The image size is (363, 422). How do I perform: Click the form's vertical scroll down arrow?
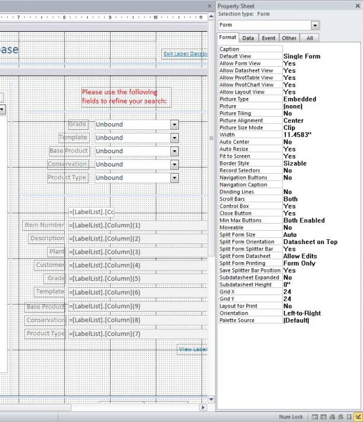[211, 399]
